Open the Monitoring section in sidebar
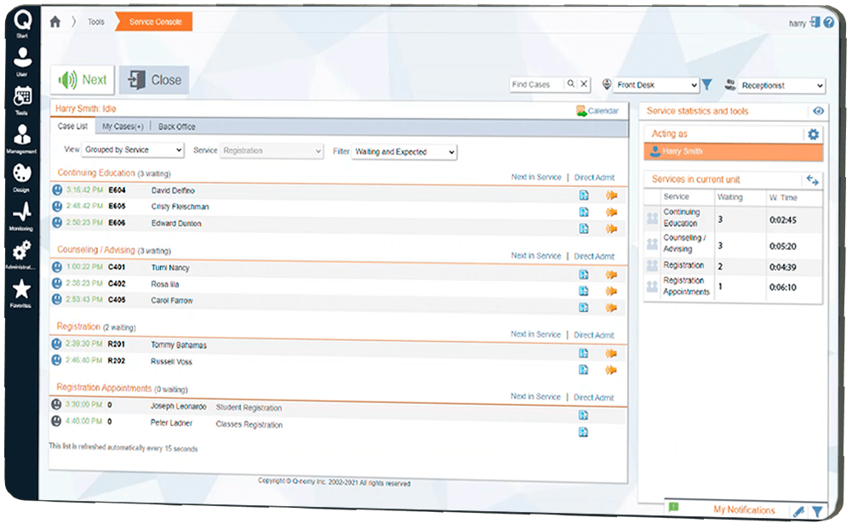 pos(21,213)
